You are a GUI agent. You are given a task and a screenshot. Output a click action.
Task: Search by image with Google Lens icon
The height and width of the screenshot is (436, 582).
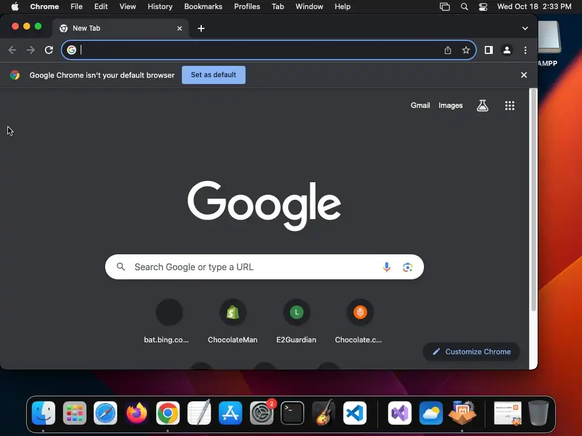click(408, 267)
